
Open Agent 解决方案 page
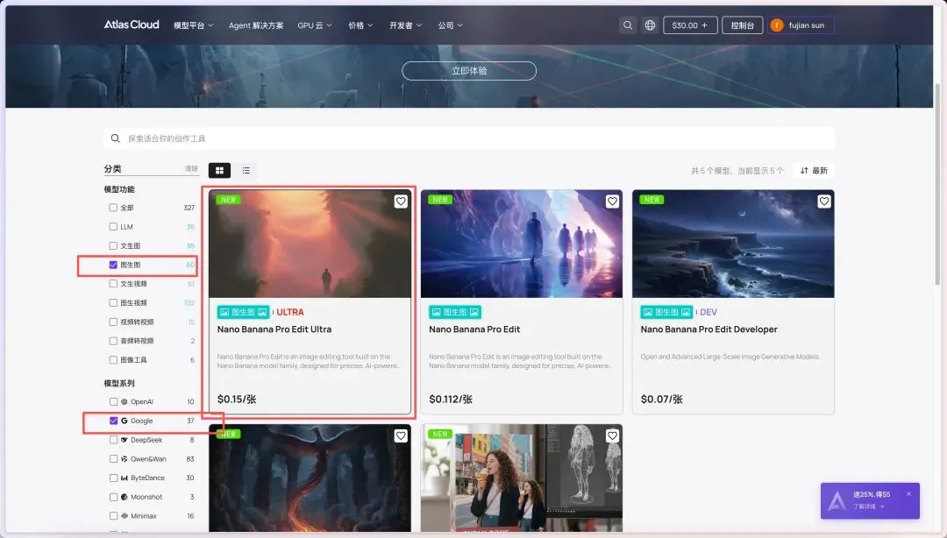click(256, 25)
